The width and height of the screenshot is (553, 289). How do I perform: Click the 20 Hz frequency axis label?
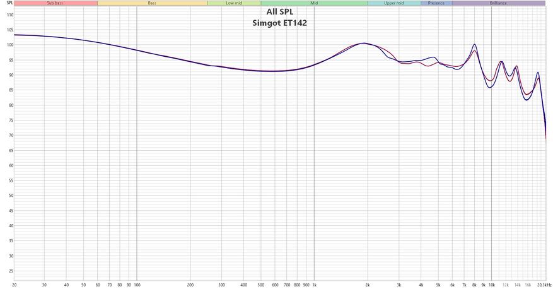pyautogui.click(x=14, y=285)
